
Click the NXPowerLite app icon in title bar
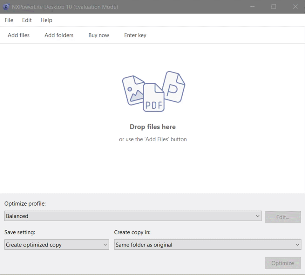pos(6,7)
